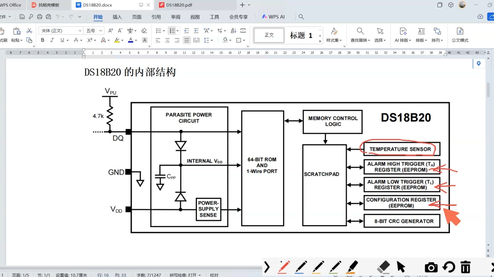Increase indent icon
The image size is (494, 277).
click(x=196, y=31)
